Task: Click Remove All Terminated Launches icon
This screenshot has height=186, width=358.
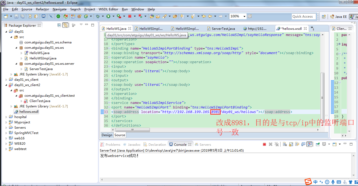Action: pos(277,144)
